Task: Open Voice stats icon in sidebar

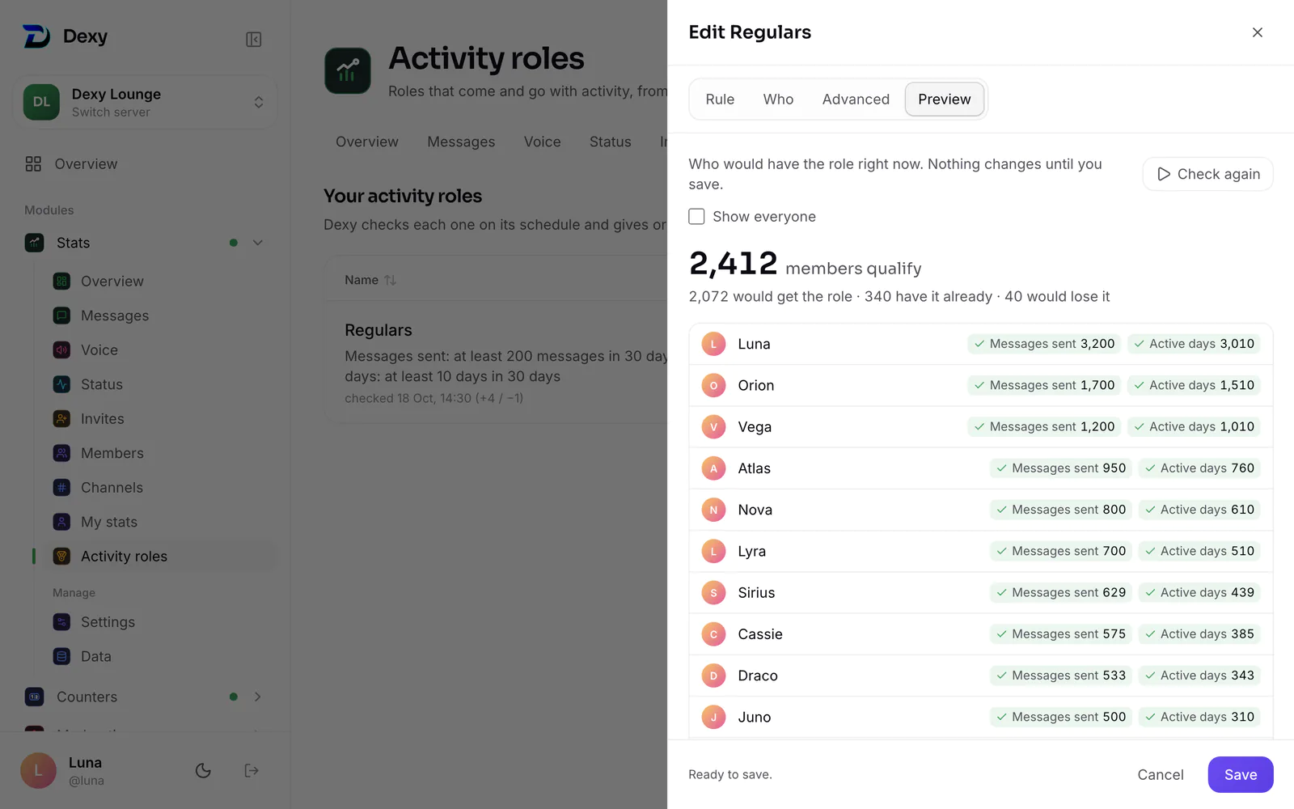Action: click(61, 349)
